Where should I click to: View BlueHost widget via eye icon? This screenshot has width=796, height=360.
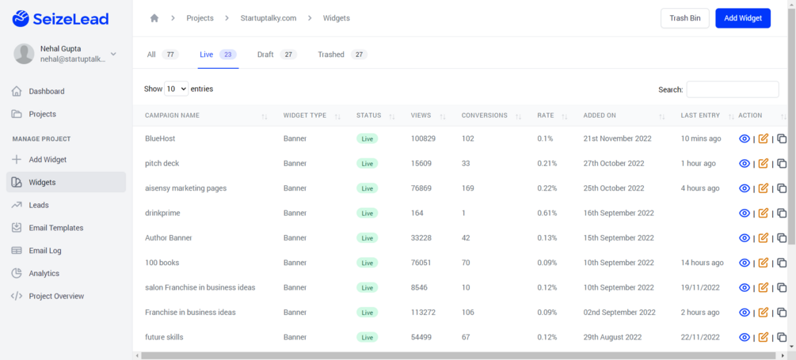pyautogui.click(x=745, y=138)
